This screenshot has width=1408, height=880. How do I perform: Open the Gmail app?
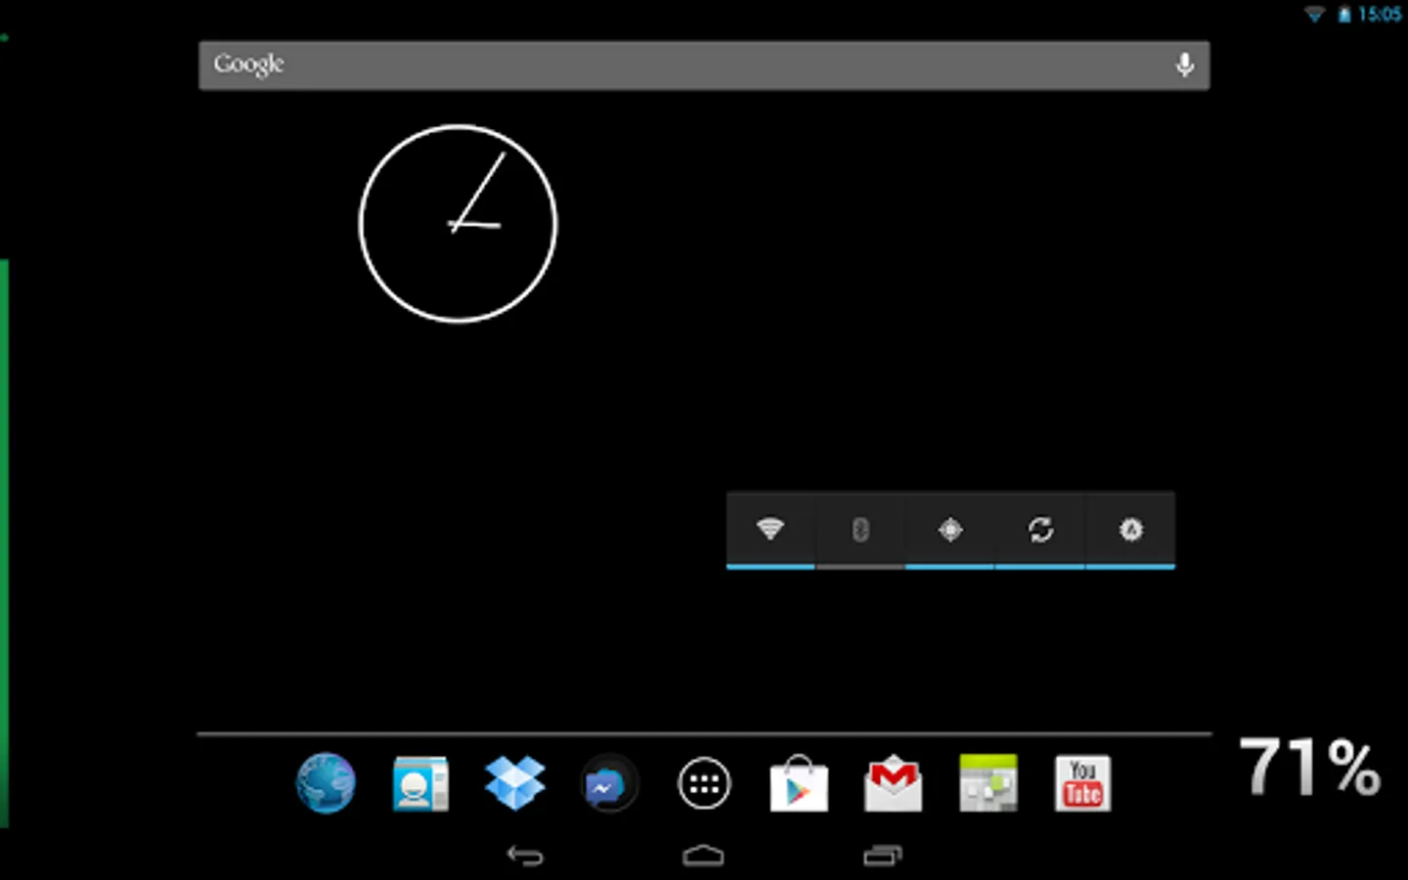pos(893,784)
